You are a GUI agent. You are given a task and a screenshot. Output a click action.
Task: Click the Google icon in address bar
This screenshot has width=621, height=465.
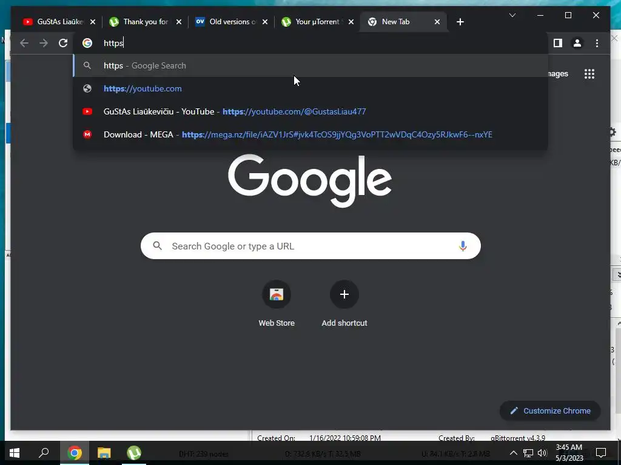click(x=87, y=43)
